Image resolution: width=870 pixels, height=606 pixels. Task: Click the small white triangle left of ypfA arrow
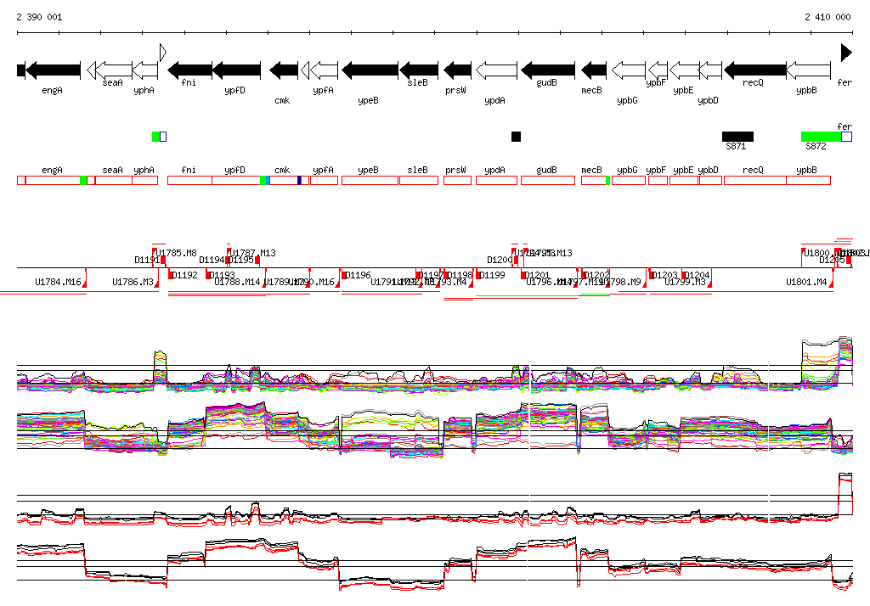point(305,70)
